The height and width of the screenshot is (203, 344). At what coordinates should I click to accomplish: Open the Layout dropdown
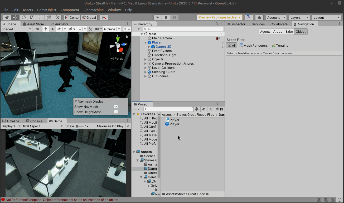pyautogui.click(x=327, y=17)
